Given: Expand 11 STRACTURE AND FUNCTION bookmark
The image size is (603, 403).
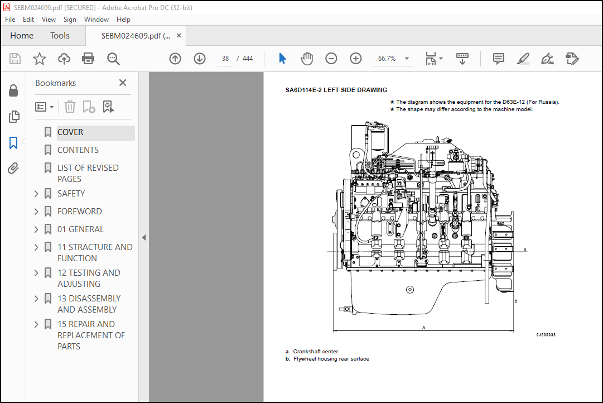Looking at the screenshot, I should (36, 247).
